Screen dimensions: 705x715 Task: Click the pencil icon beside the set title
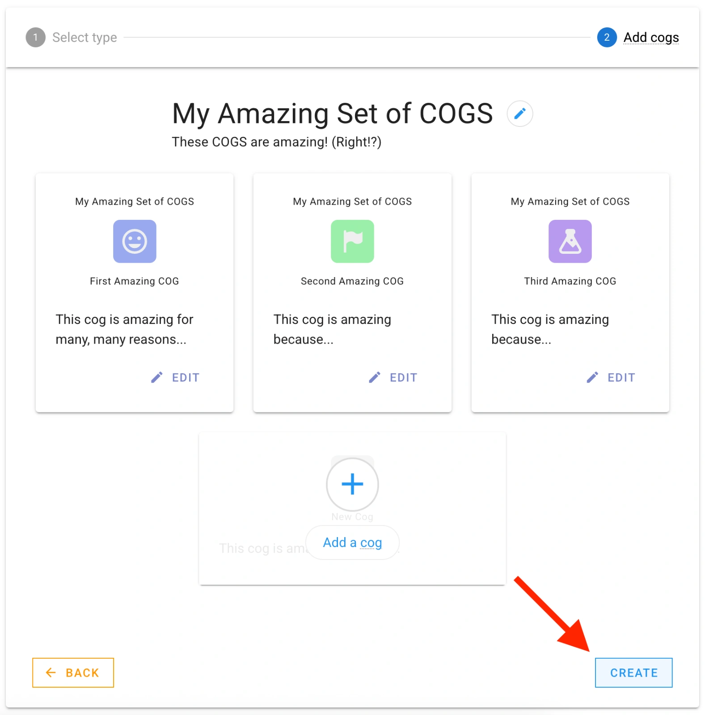tap(519, 114)
